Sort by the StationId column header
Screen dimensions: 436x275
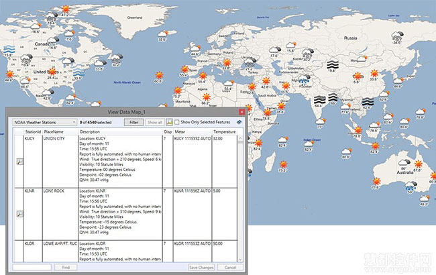point(33,132)
